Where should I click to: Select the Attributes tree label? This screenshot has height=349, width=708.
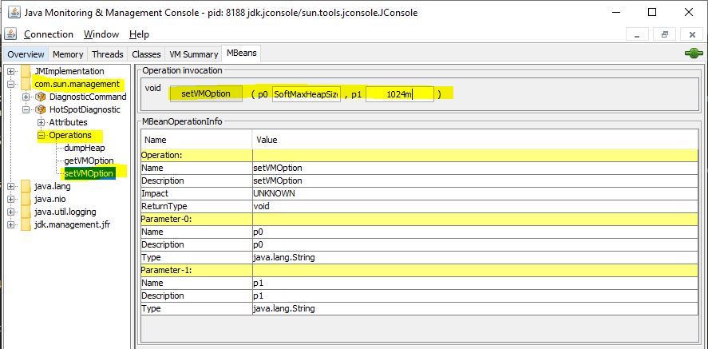pos(68,122)
